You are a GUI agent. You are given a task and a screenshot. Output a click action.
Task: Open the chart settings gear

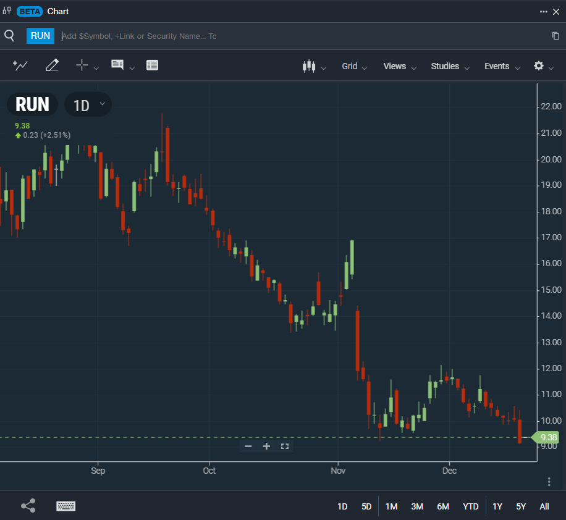(x=539, y=65)
